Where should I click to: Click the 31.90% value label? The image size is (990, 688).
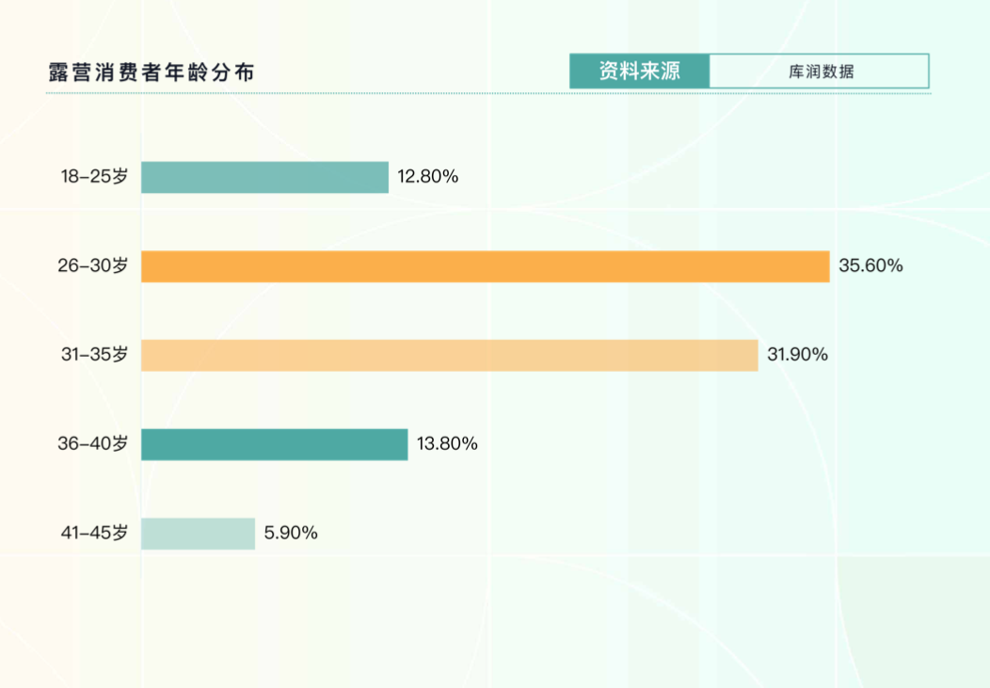pos(797,355)
